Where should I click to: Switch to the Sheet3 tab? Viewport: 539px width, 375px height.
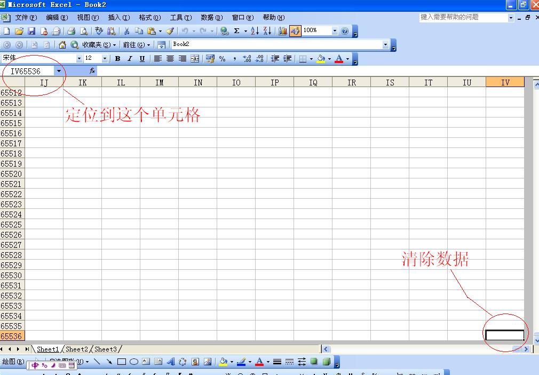click(x=106, y=349)
